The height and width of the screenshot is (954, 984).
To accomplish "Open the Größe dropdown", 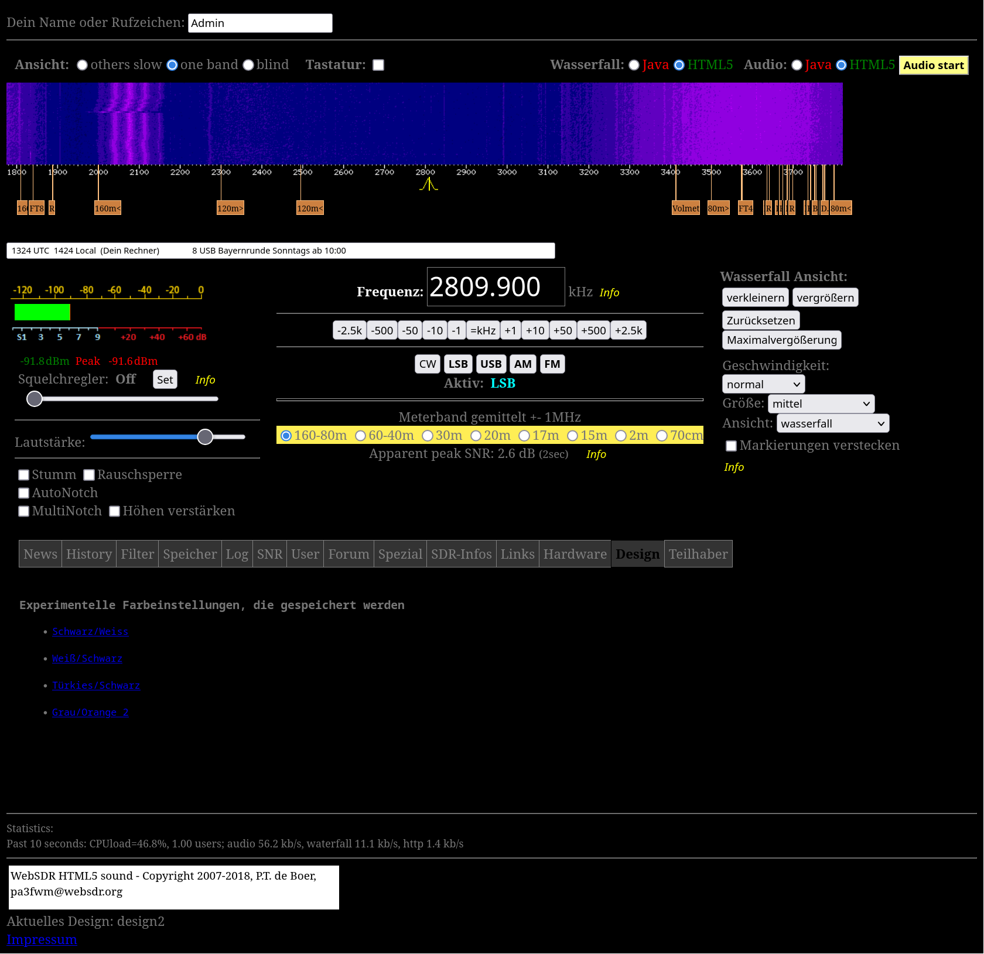I will pos(821,404).
